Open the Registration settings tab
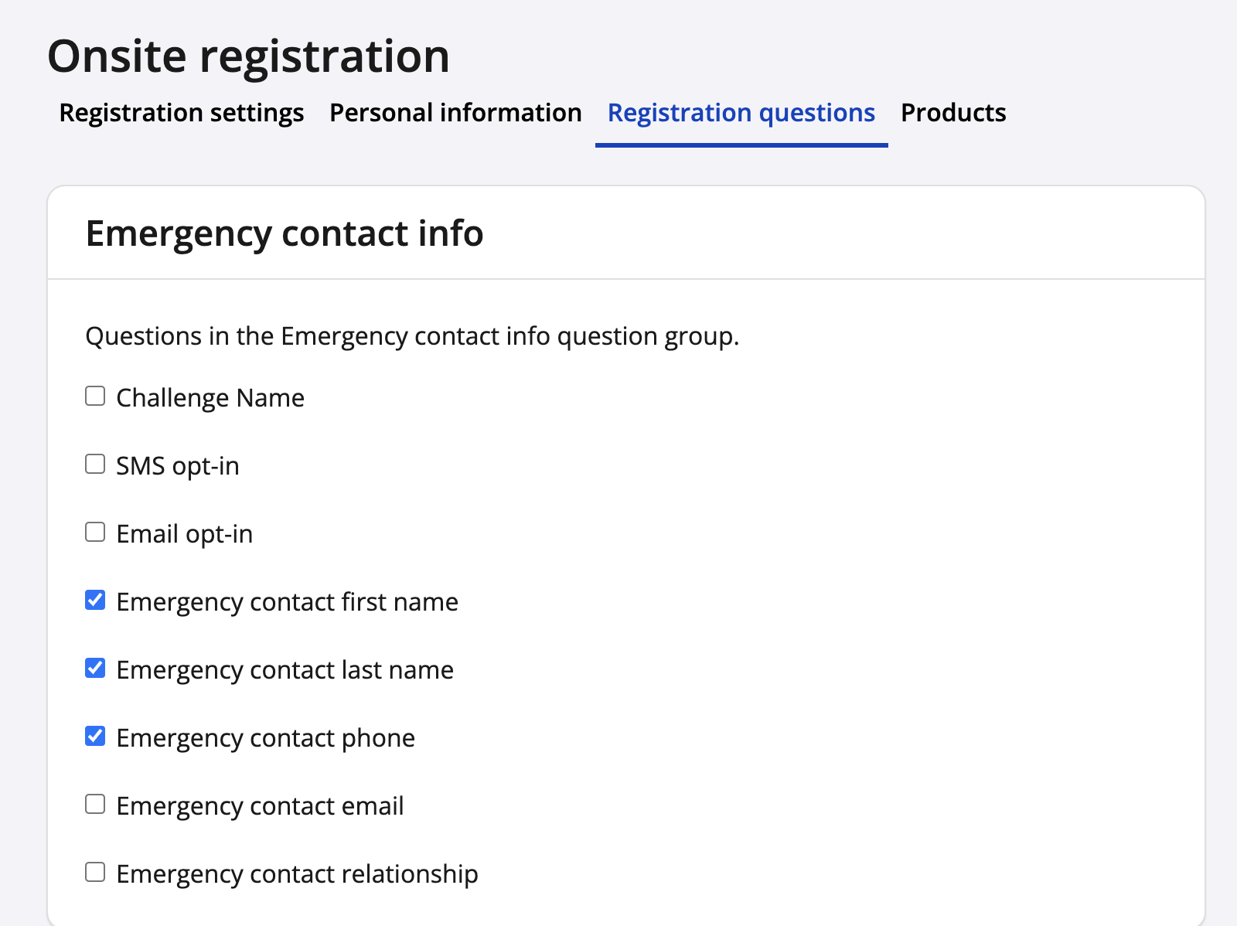 [182, 113]
